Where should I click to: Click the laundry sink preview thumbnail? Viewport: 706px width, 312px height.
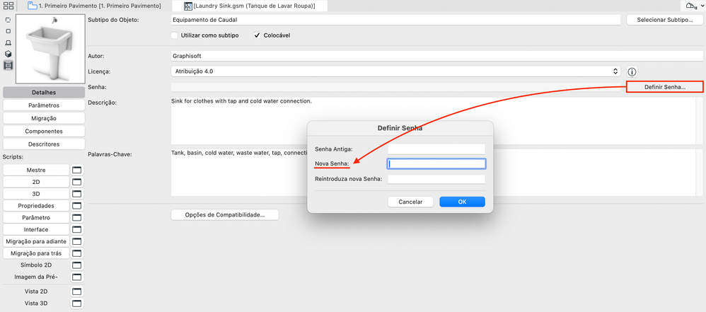pyautogui.click(x=50, y=49)
